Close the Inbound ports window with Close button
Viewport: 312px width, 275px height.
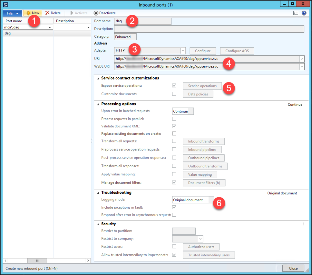pos(293,268)
